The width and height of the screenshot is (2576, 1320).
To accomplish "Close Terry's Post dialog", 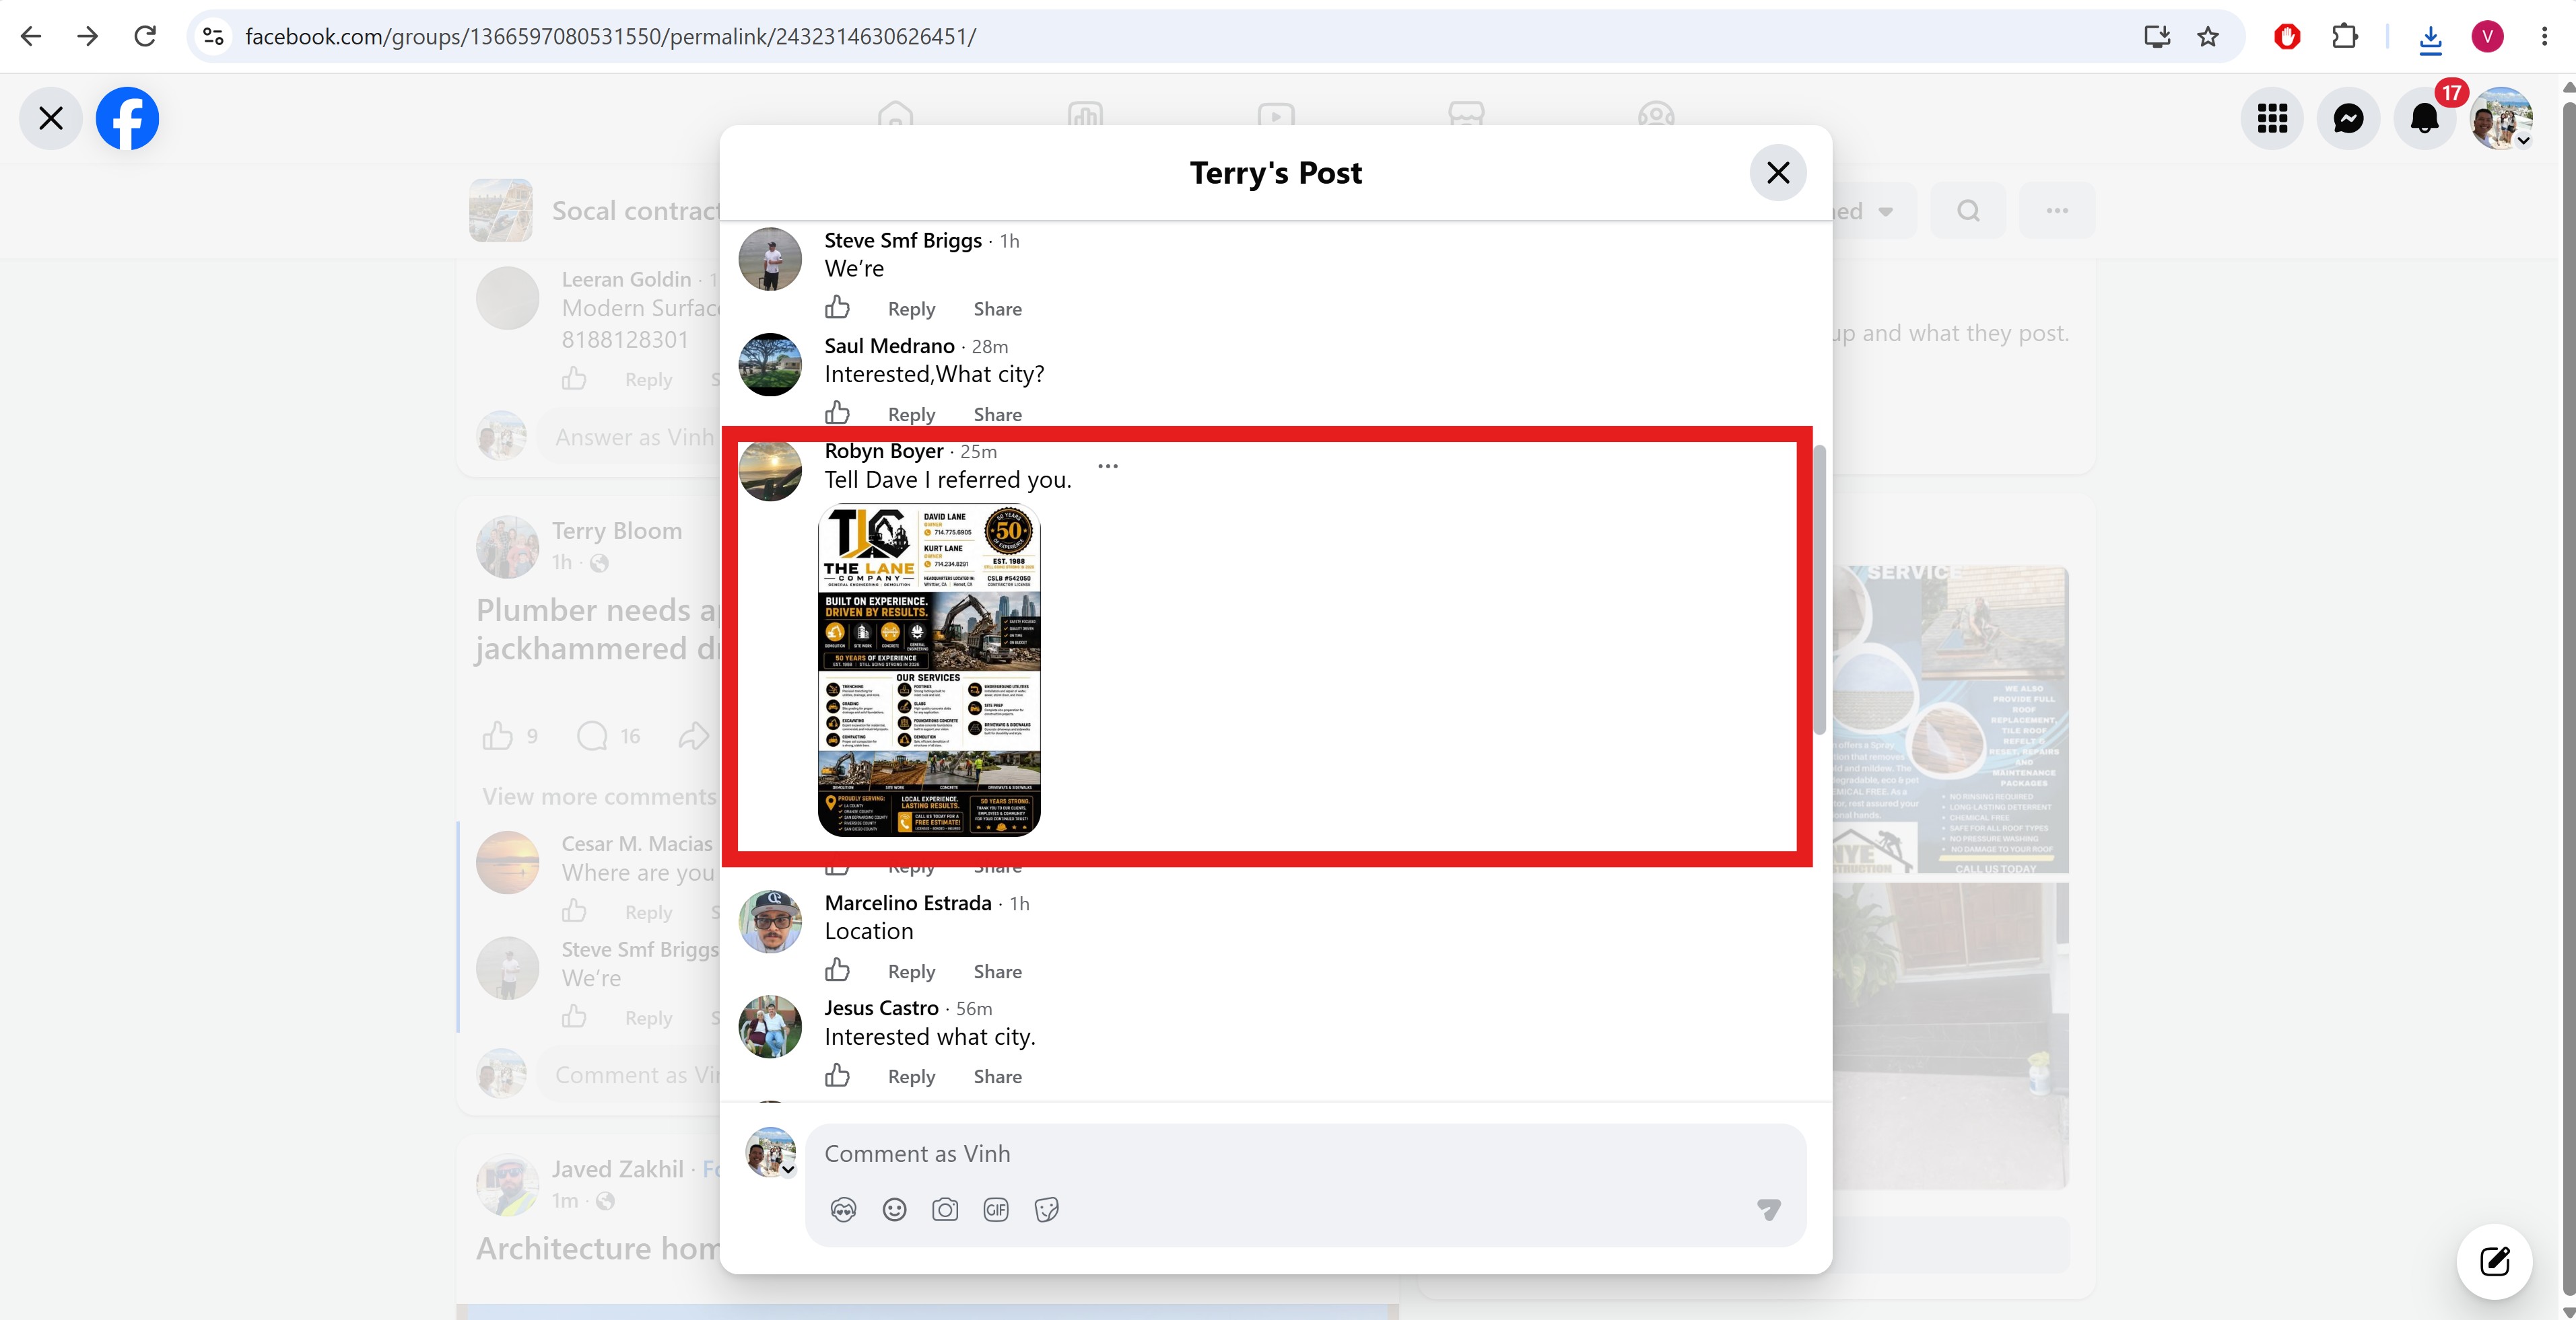I will pyautogui.click(x=1777, y=173).
